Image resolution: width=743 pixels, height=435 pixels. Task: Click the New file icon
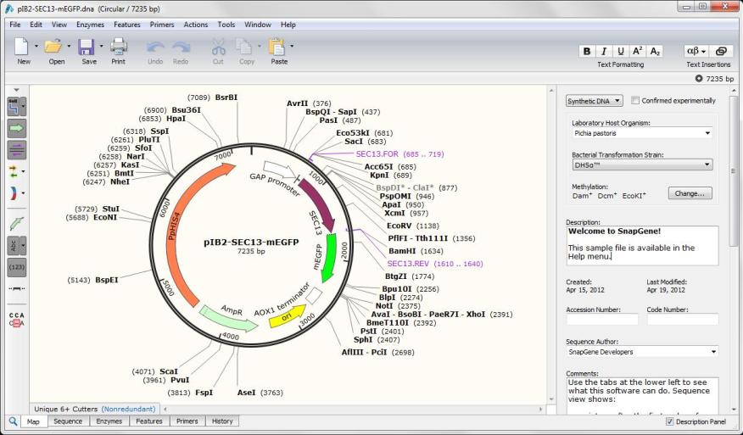pyautogui.click(x=22, y=47)
